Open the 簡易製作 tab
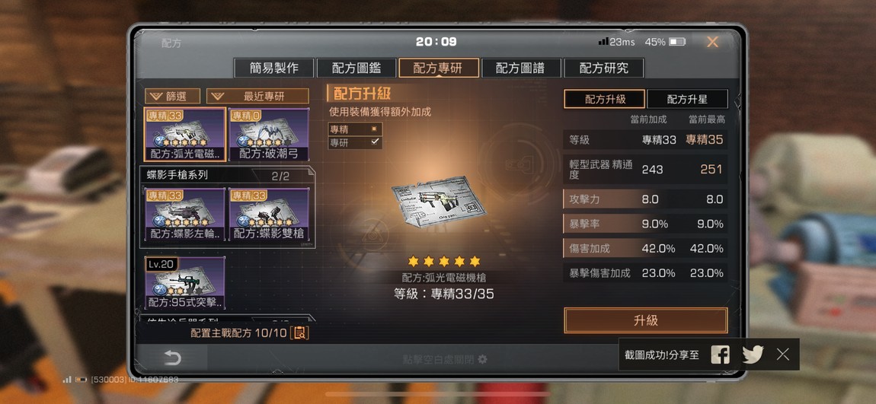This screenshot has height=404, width=876. (273, 68)
